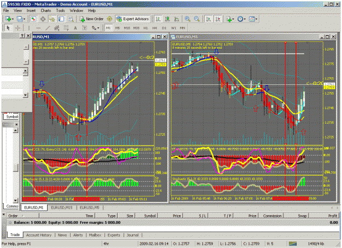Click the Commission column header
Image resolution: width=342 pixels, height=248 pixels.
pyautogui.click(x=271, y=216)
